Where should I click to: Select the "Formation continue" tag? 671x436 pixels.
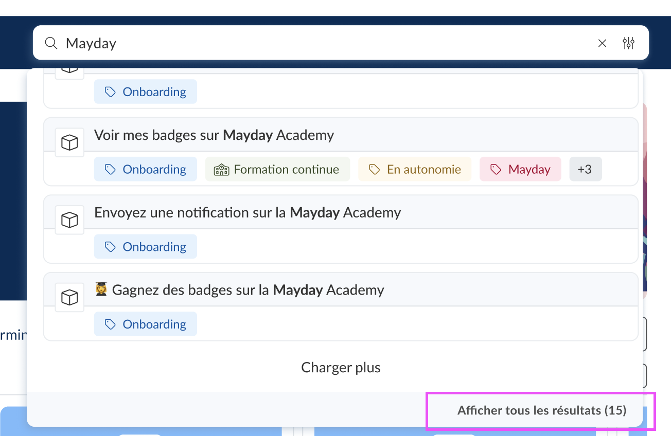[277, 169]
